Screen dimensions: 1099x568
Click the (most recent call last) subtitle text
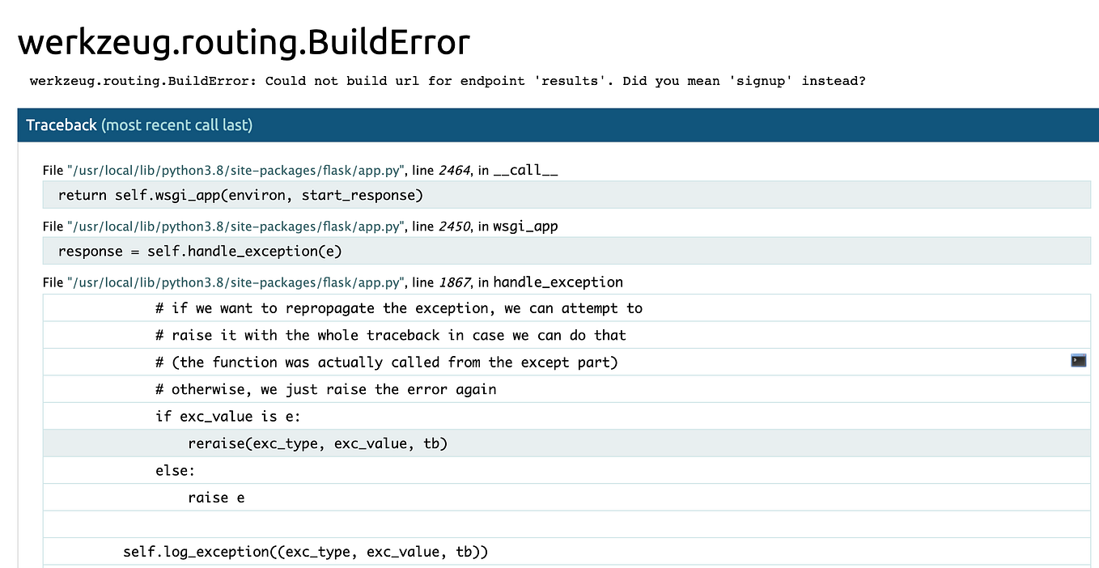176,125
